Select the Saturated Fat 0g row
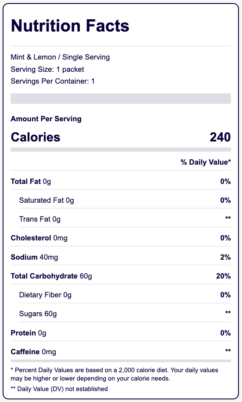 click(x=125, y=200)
